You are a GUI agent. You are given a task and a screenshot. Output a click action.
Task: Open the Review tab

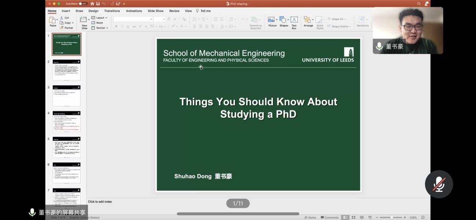coord(174,11)
